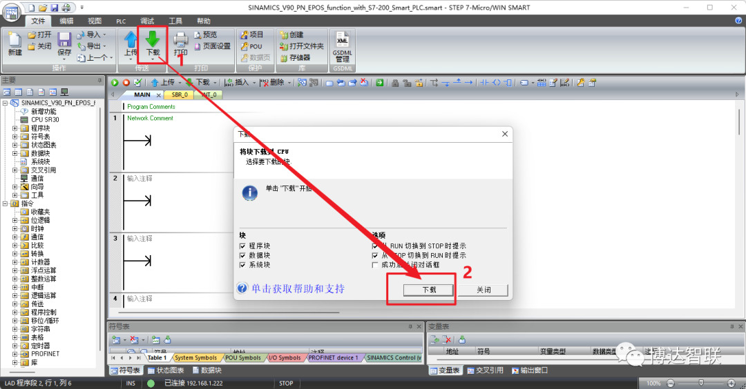This screenshot has height=389, width=746.
Task: Click the application orb button
Action: coord(12,12)
